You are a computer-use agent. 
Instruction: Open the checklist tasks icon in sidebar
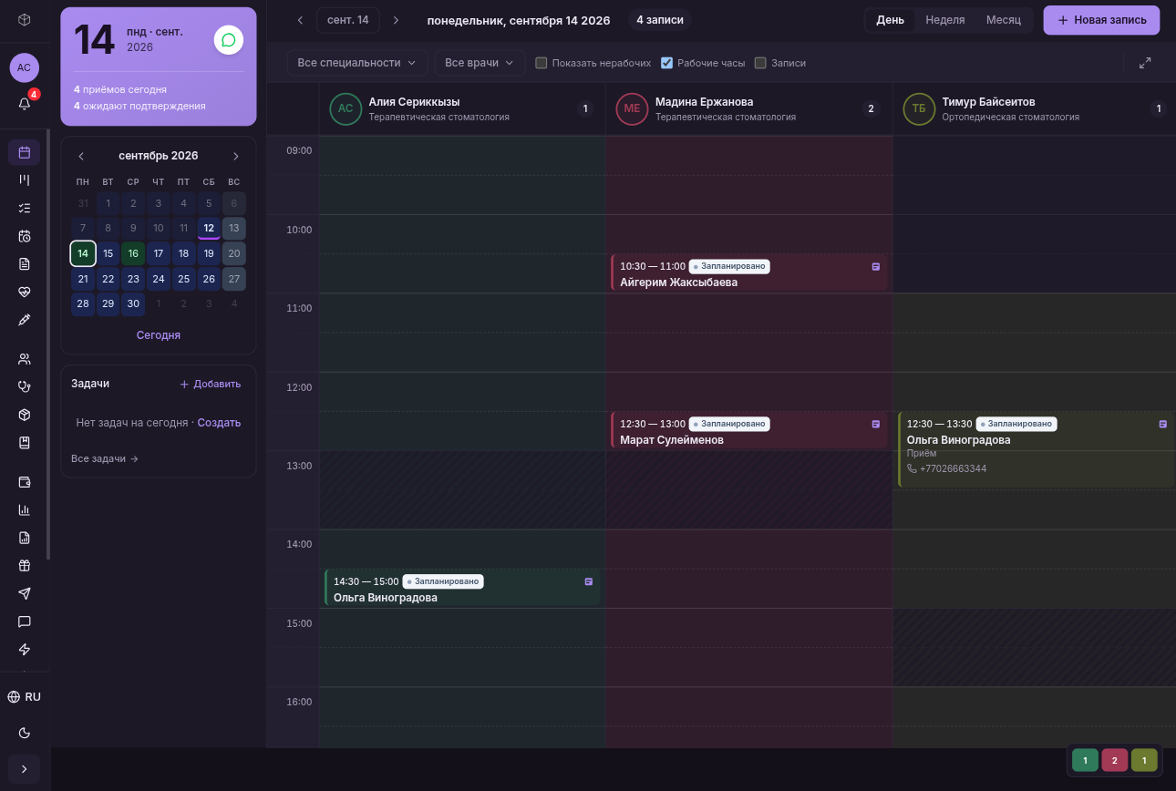(x=25, y=208)
